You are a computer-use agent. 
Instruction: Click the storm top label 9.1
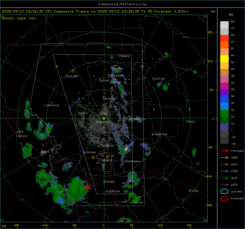85,184
